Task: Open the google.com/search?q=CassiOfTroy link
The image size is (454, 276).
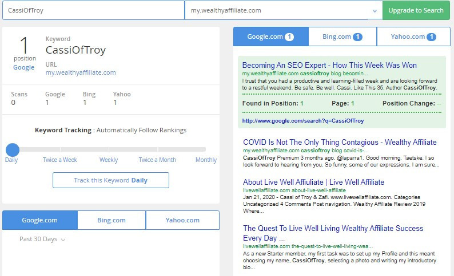Action: tap(303, 121)
